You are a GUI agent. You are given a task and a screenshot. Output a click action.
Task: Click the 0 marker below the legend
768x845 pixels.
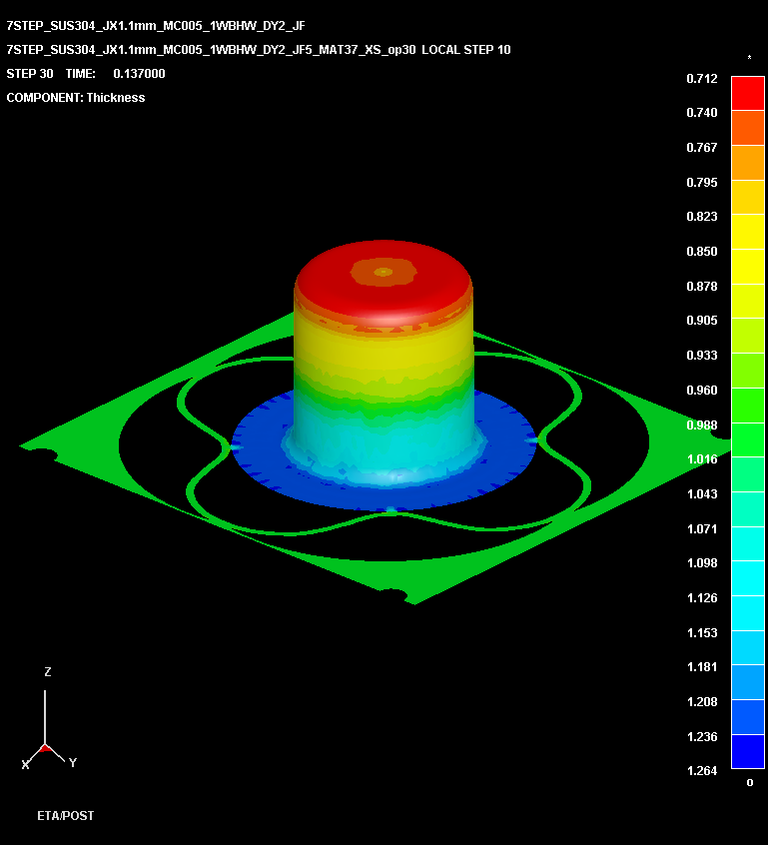coord(750,782)
